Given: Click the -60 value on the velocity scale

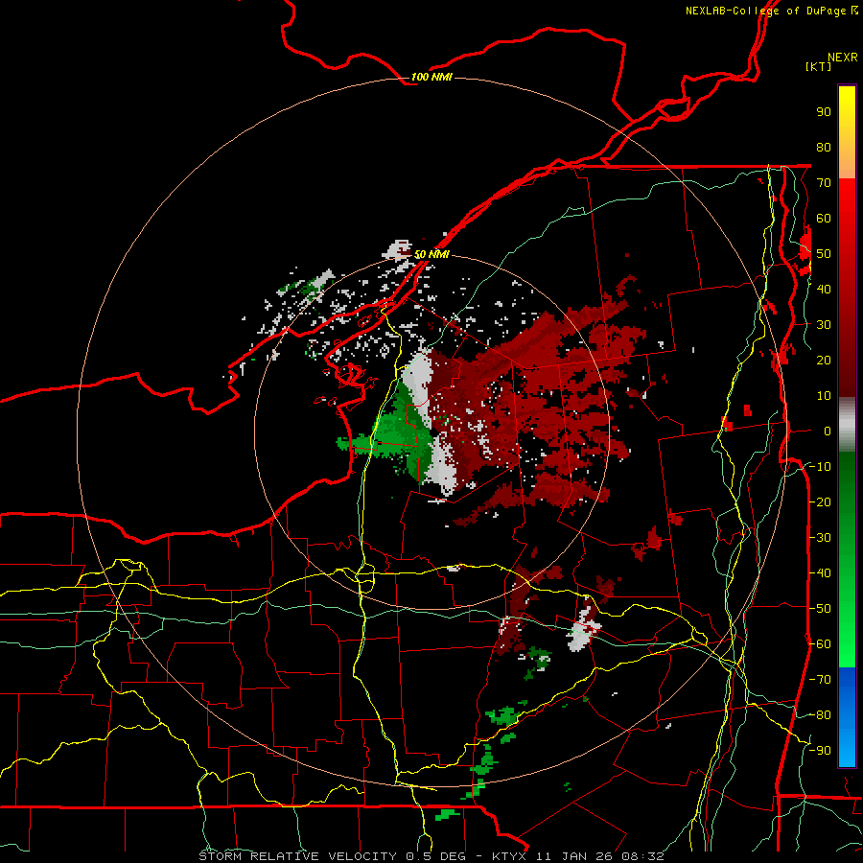Looking at the screenshot, I should click(x=820, y=644).
